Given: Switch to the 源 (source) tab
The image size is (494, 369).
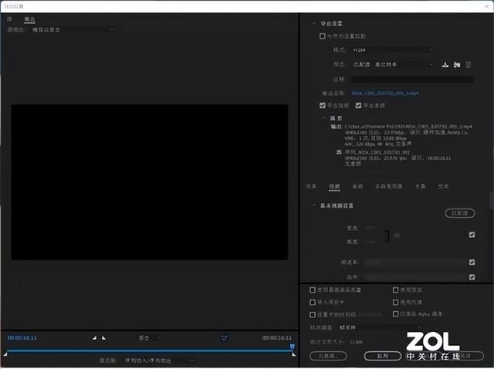Looking at the screenshot, I should click(x=9, y=19).
